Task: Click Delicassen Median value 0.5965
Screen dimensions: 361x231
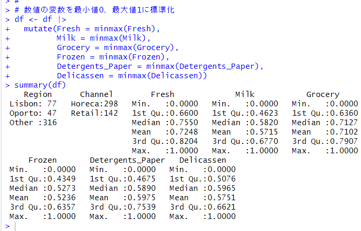Action: [x=221, y=188]
